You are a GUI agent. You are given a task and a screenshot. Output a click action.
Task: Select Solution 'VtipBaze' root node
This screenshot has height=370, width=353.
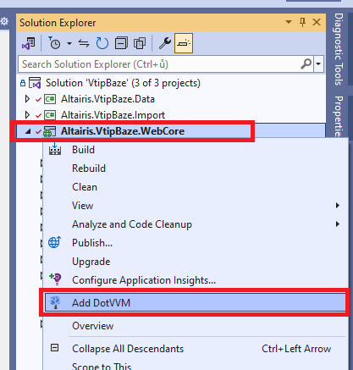click(123, 83)
